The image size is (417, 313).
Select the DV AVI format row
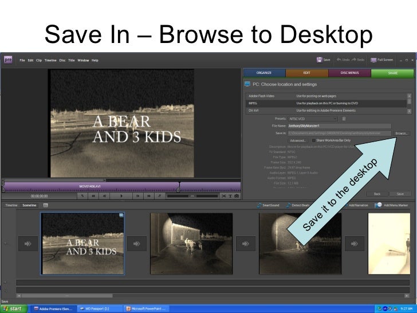click(x=326, y=111)
